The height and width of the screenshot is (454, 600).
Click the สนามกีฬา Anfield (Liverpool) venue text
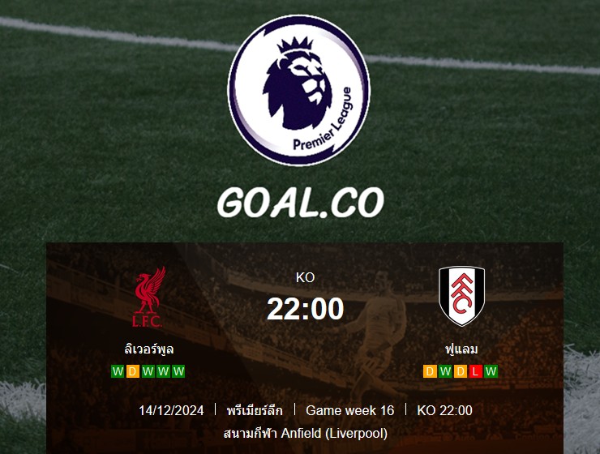[x=306, y=434]
